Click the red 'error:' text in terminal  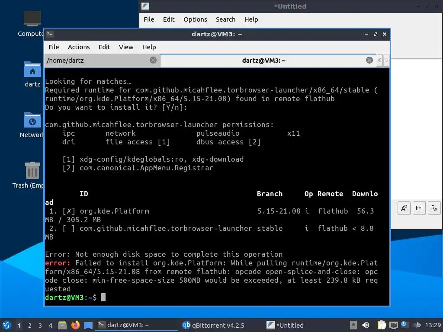(x=58, y=263)
